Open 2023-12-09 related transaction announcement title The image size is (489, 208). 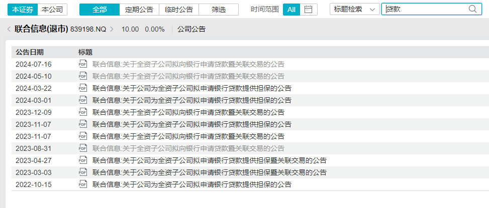coord(188,112)
